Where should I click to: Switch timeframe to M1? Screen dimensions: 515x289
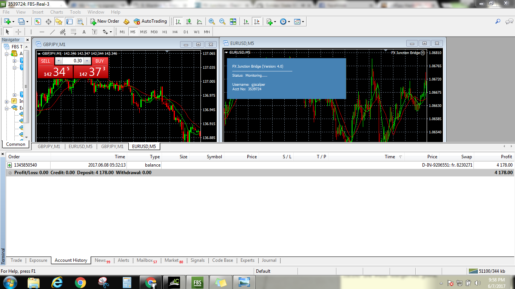coord(122,32)
